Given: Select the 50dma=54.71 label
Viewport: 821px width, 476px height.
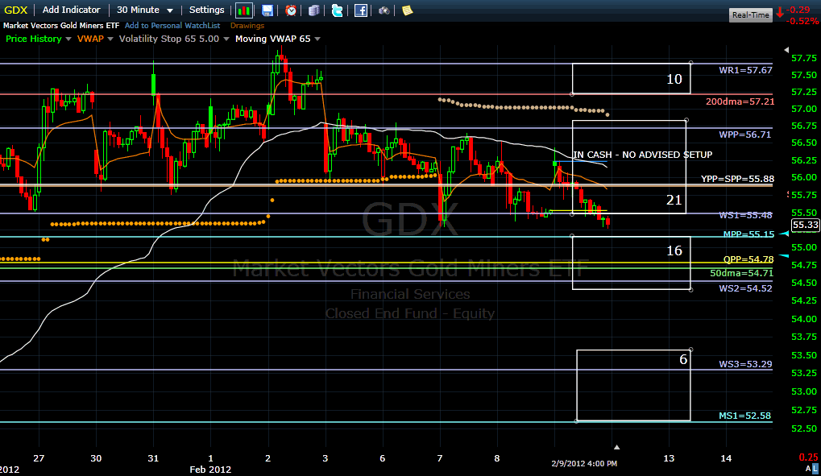Looking at the screenshot, I should click(741, 273).
